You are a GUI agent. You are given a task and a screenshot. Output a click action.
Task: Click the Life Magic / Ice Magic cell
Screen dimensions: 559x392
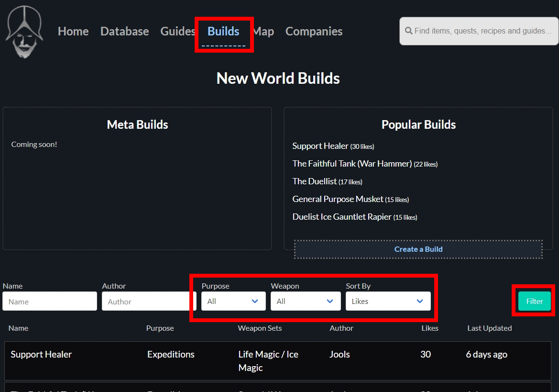268,361
